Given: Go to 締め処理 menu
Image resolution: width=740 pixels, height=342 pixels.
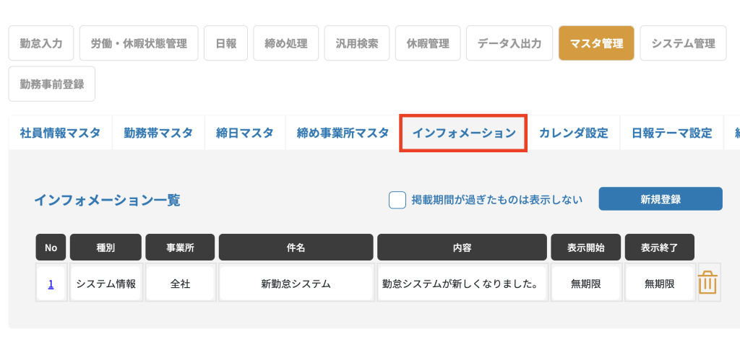Looking at the screenshot, I should pyautogui.click(x=286, y=43).
